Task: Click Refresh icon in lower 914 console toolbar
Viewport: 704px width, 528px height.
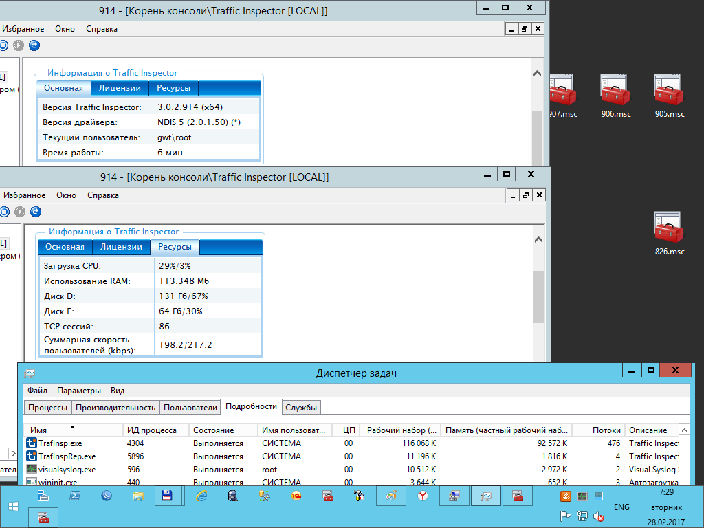Action: (36, 212)
